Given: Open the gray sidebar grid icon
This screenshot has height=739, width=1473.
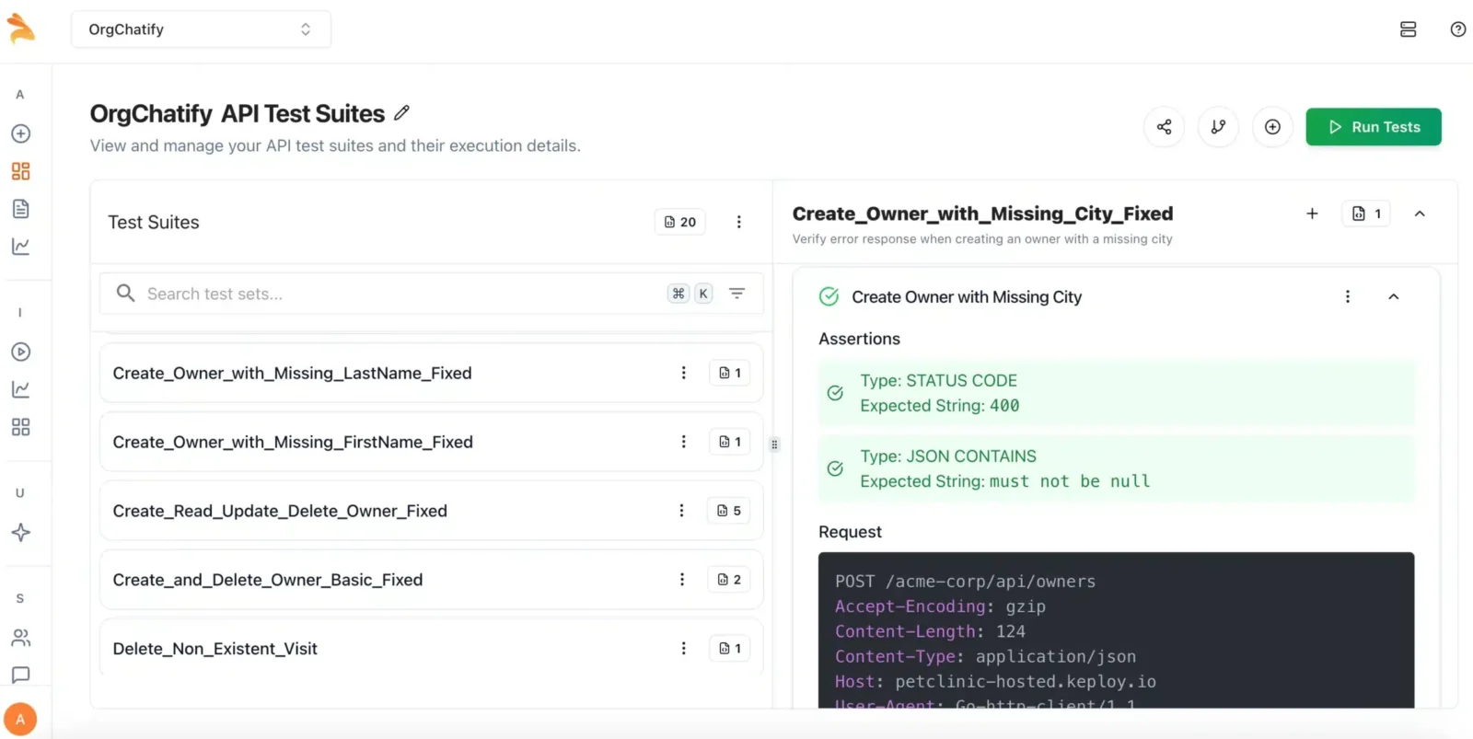Looking at the screenshot, I should click(20, 427).
